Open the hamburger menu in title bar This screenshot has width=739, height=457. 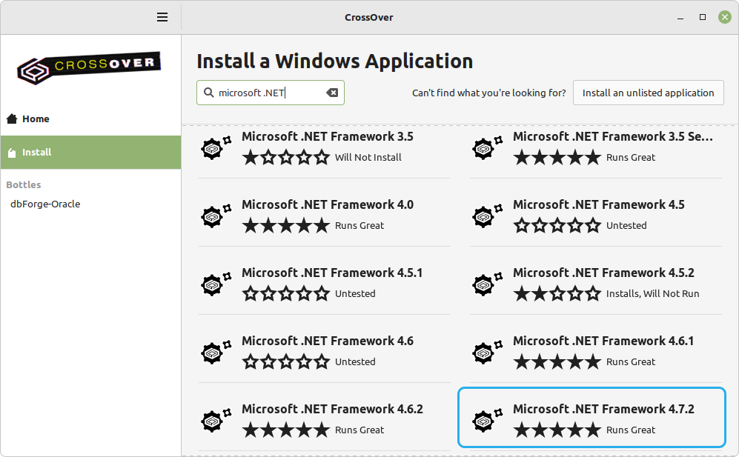(x=162, y=18)
